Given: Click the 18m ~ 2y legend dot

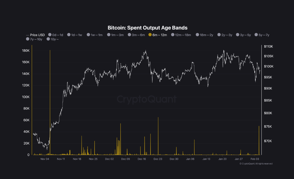Looking at the screenshot, I should (197, 35).
